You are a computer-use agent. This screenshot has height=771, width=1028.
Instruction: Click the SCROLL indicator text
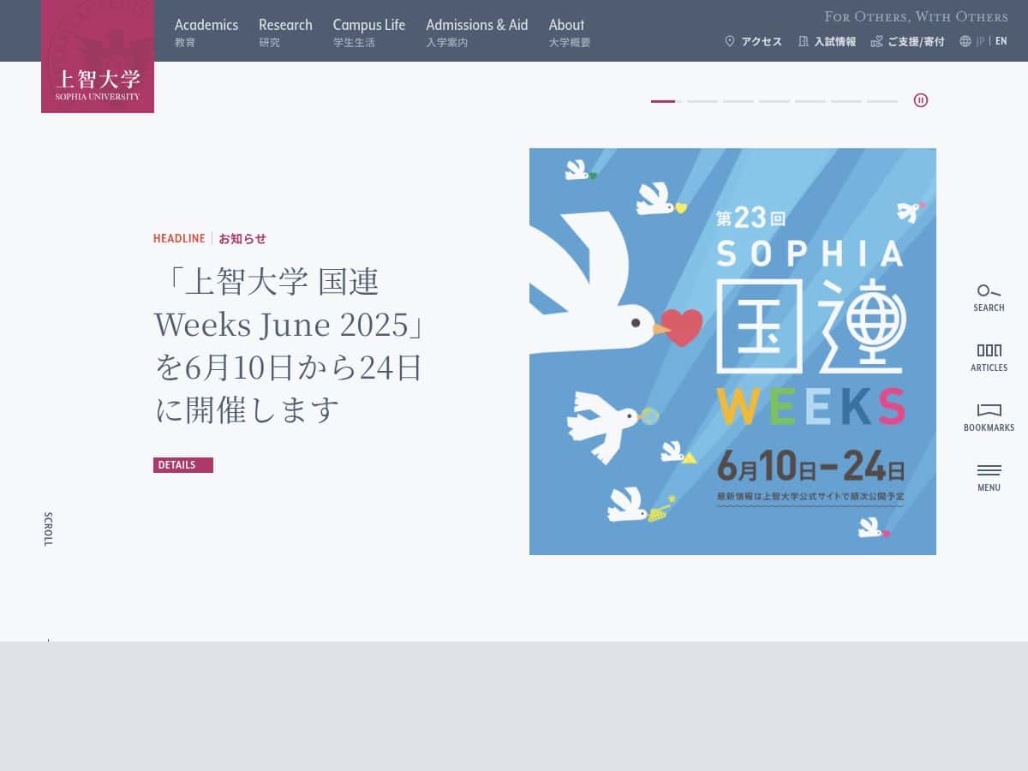pyautogui.click(x=48, y=529)
